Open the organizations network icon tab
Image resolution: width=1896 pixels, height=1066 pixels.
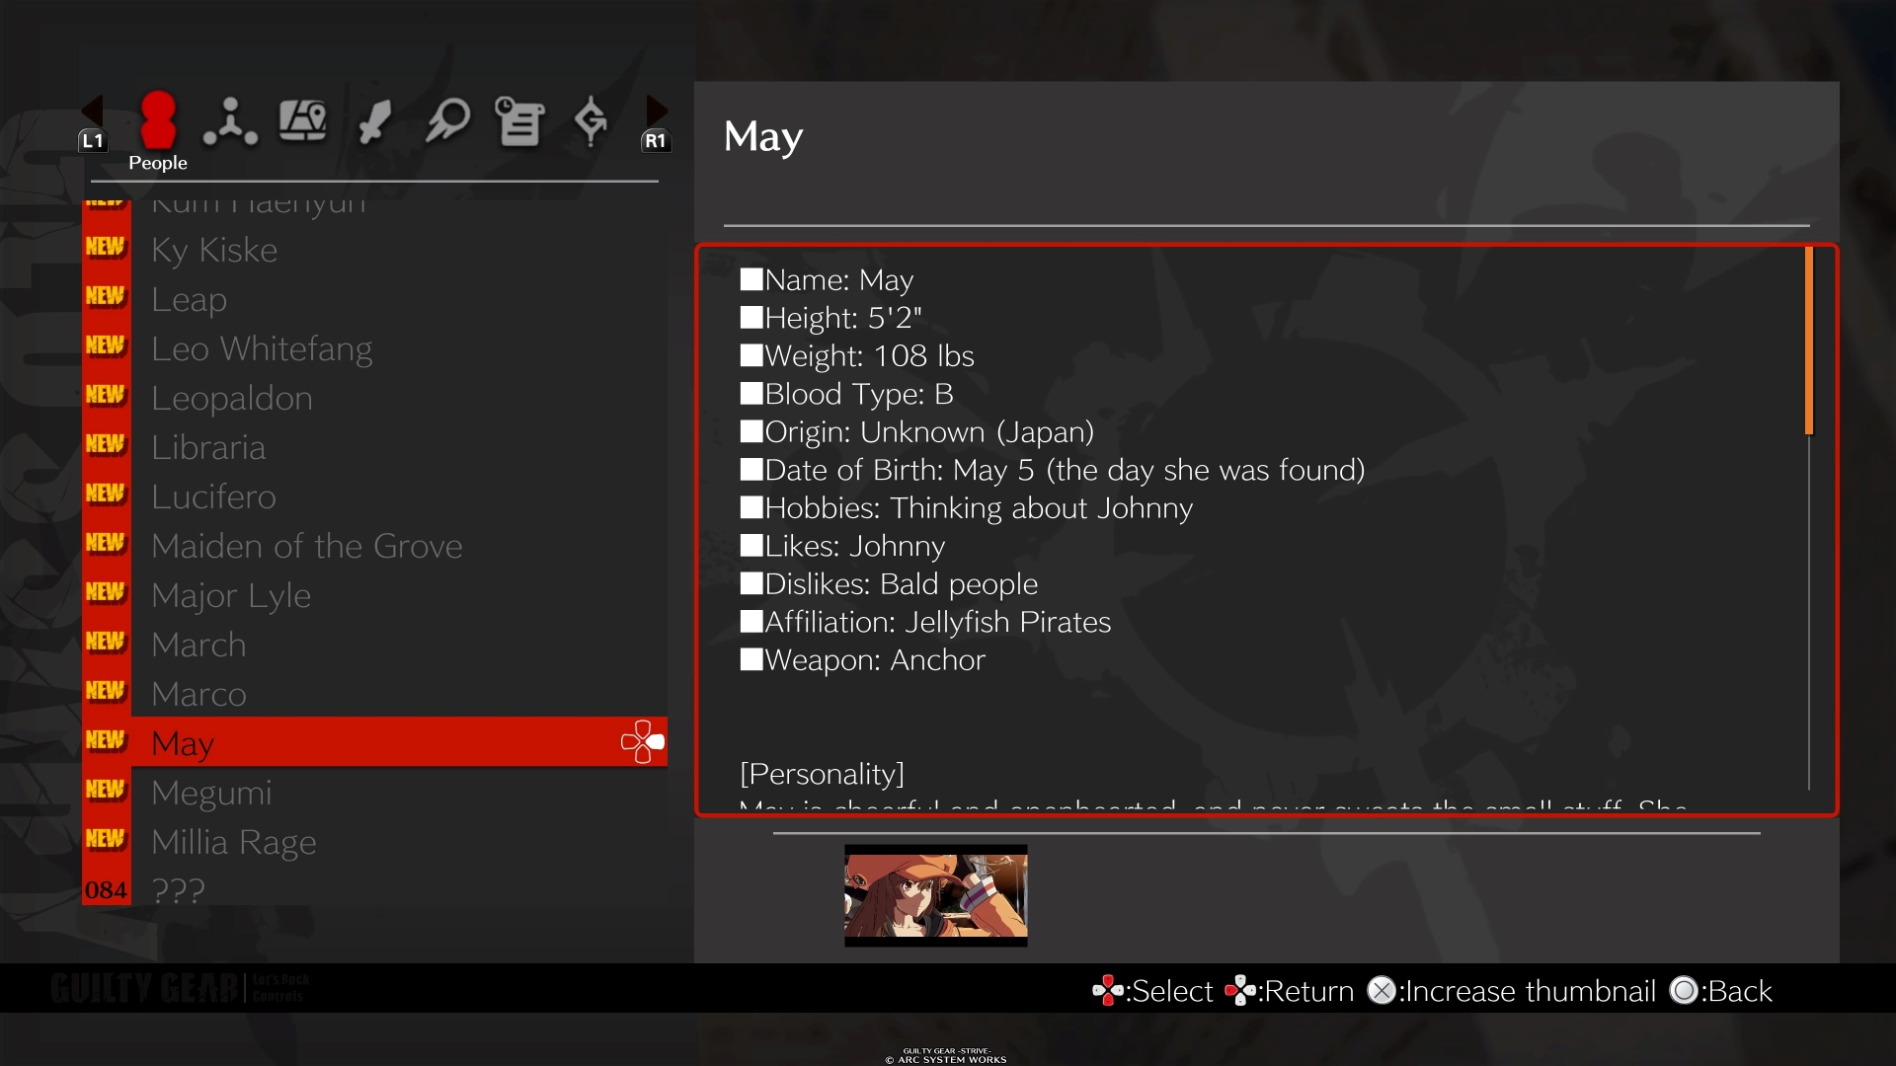tap(230, 121)
